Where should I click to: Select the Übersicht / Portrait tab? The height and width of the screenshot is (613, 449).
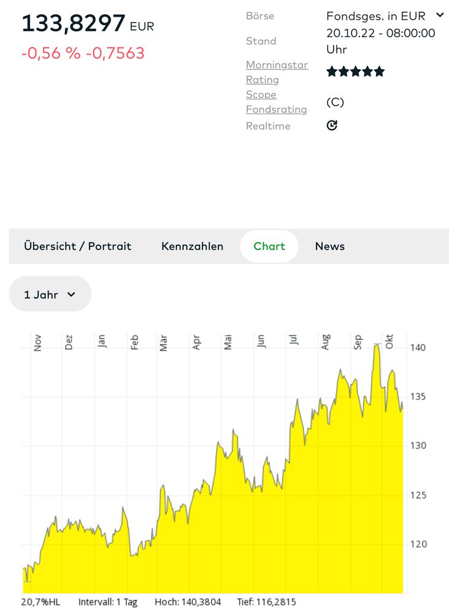click(x=77, y=246)
